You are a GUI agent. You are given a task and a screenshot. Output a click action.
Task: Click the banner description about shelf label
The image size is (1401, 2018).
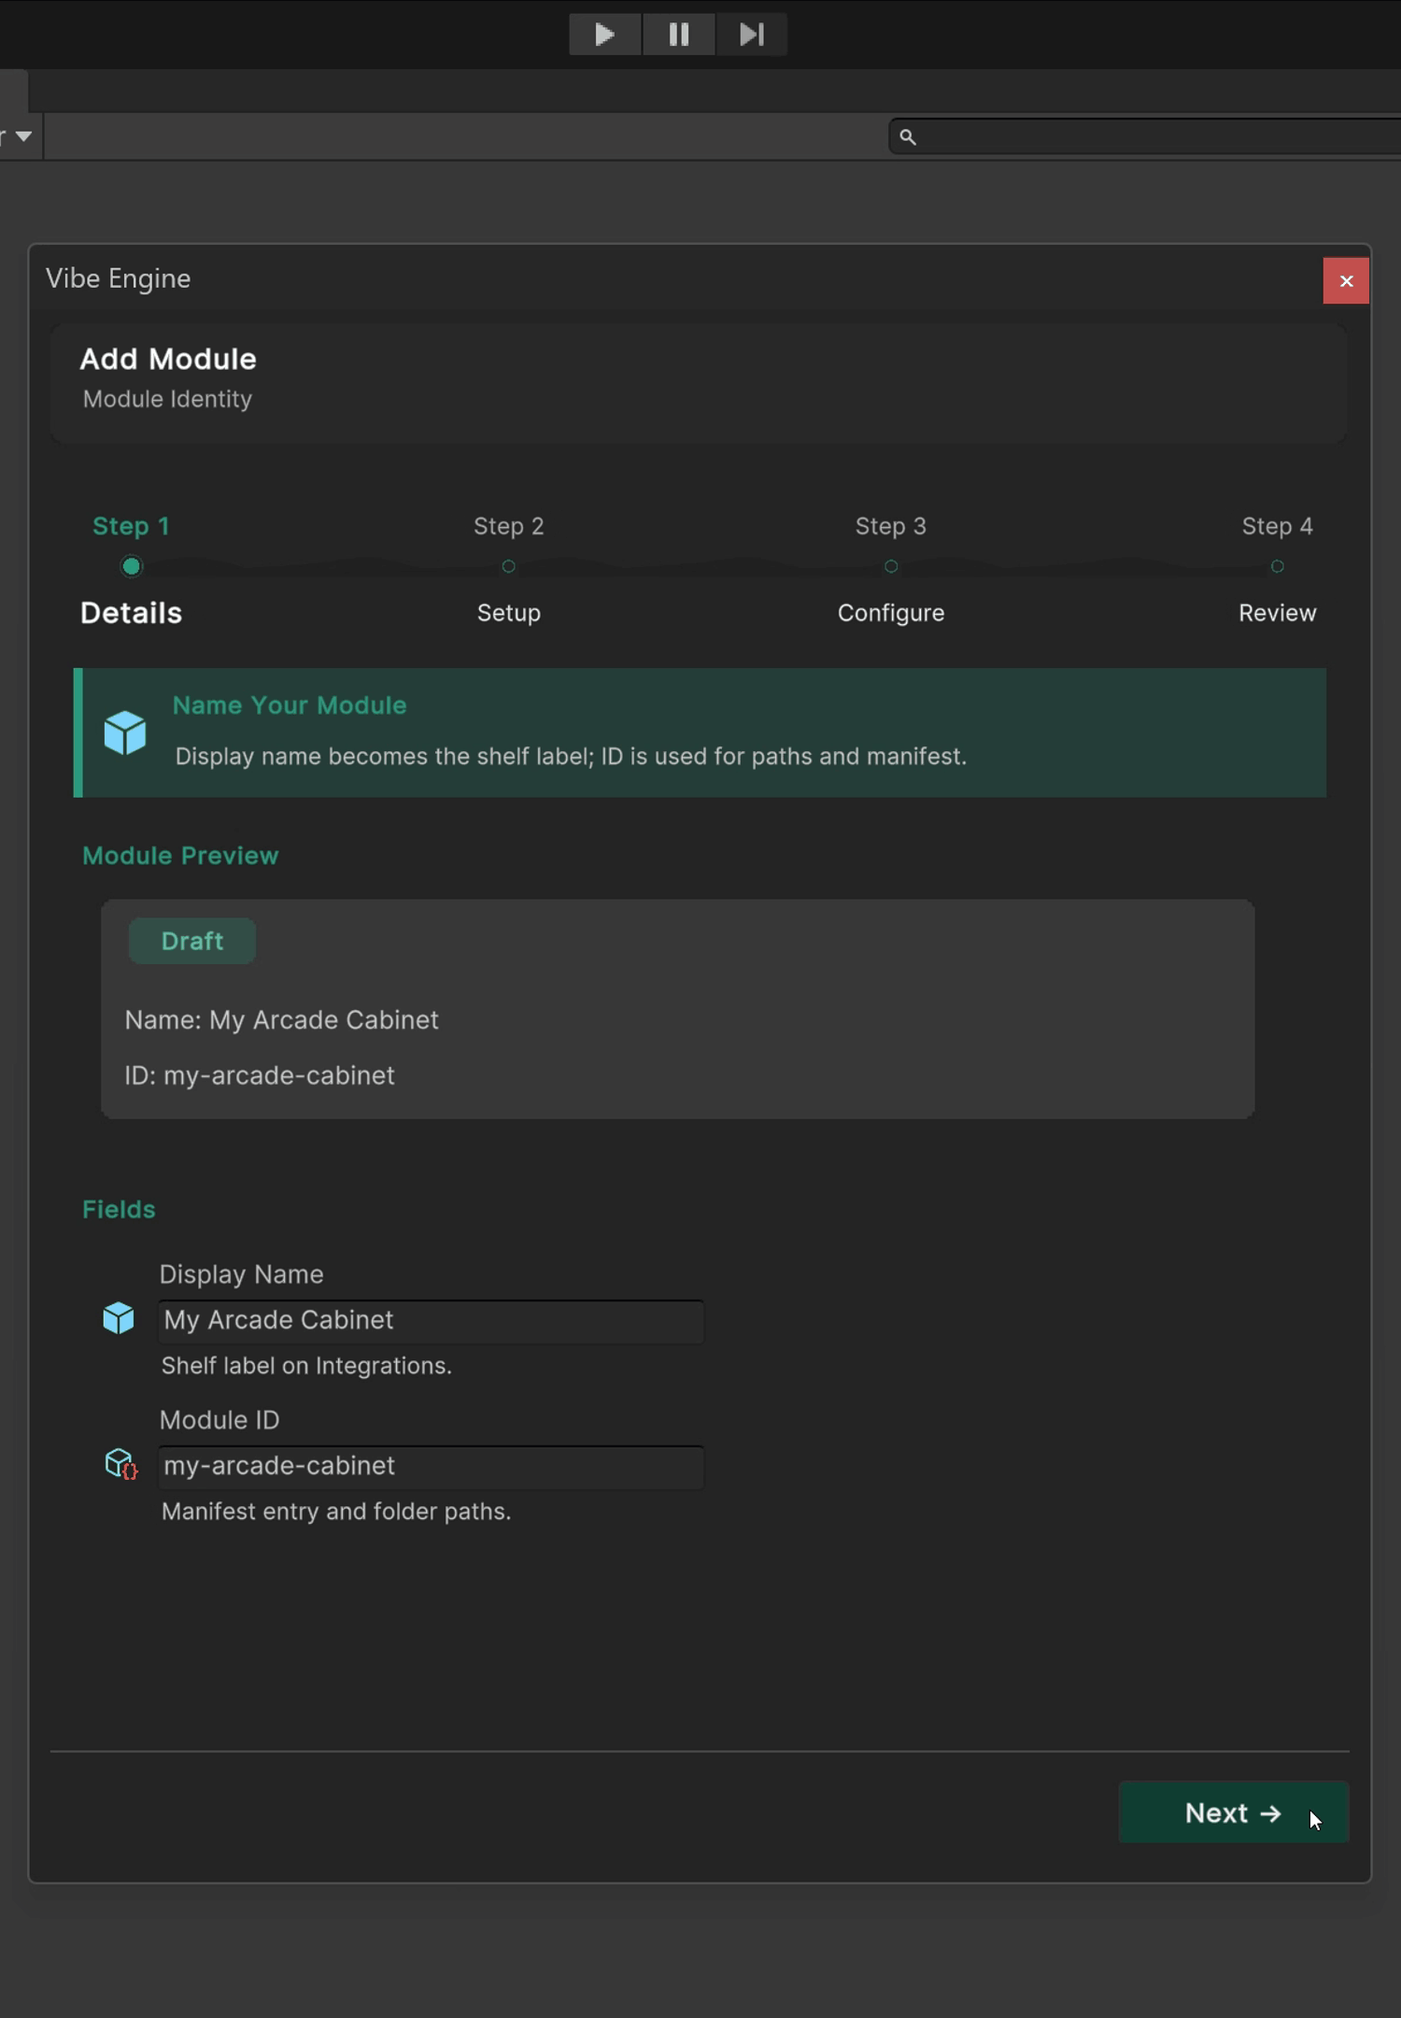(x=571, y=756)
